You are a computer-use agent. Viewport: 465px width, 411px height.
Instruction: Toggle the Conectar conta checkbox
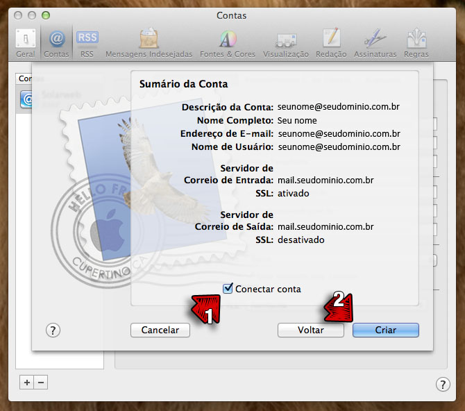point(228,288)
